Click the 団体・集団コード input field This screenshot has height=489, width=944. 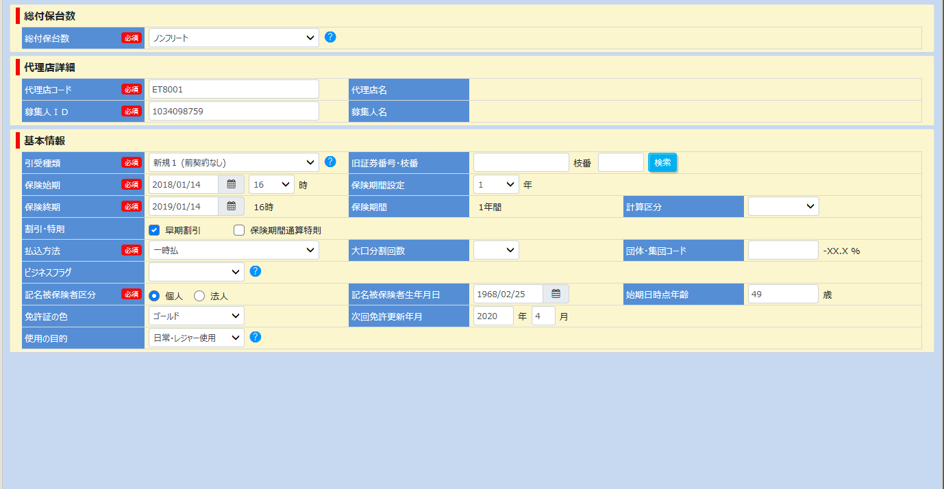783,250
